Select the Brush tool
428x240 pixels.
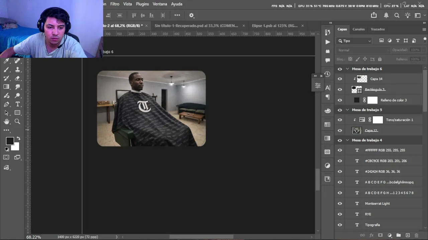coord(6,70)
